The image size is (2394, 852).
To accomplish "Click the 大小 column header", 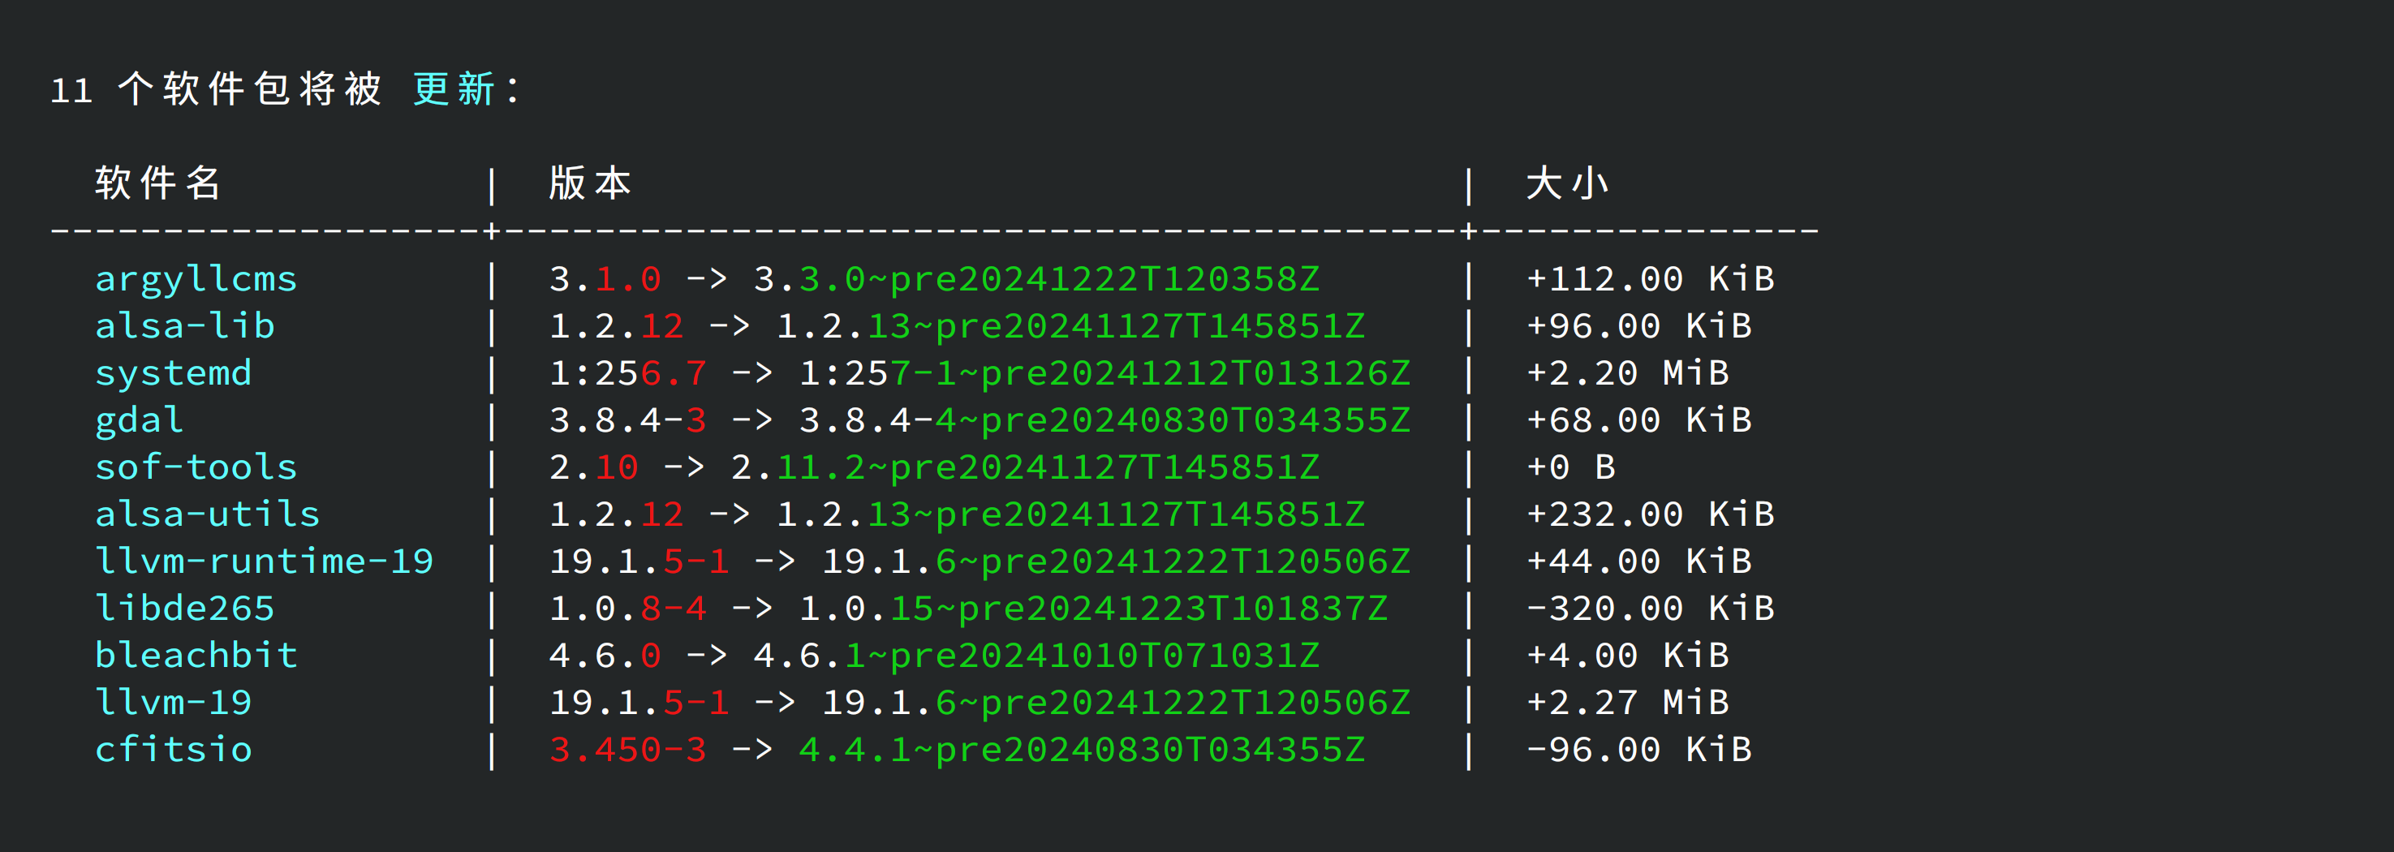I will click(x=1567, y=183).
